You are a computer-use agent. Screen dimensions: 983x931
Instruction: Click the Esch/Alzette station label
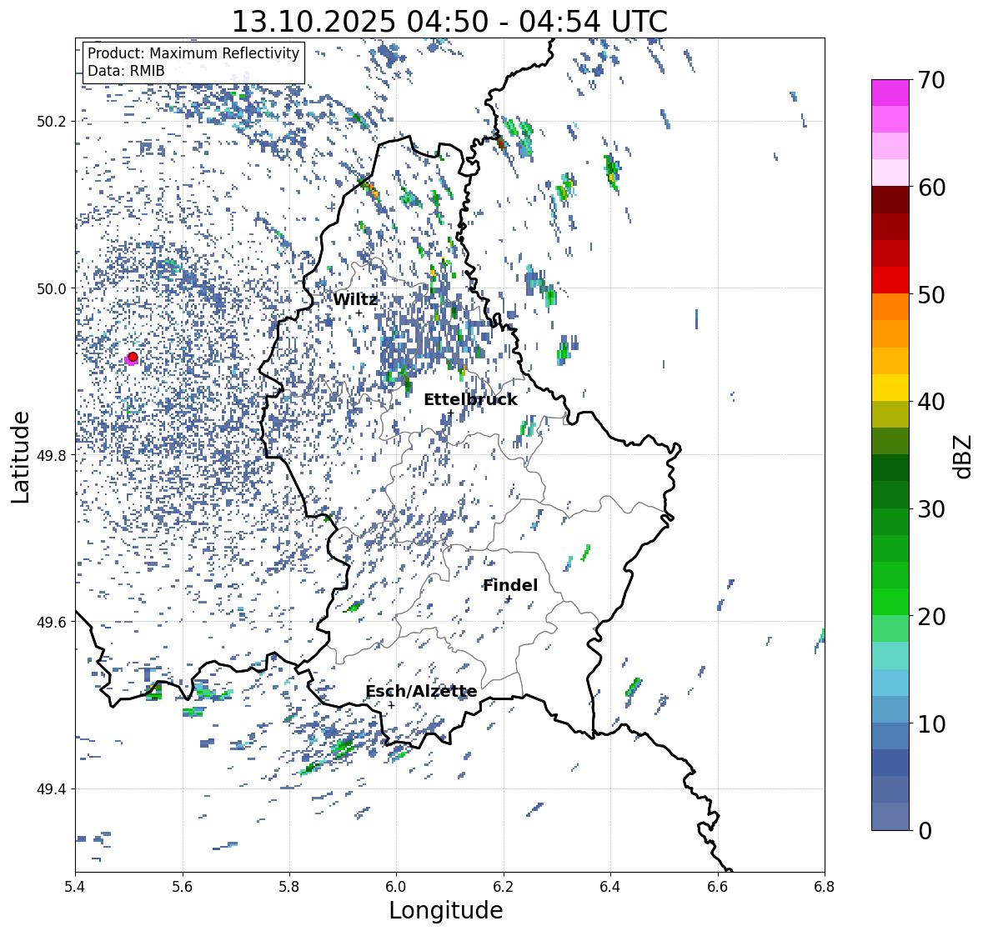coord(421,691)
